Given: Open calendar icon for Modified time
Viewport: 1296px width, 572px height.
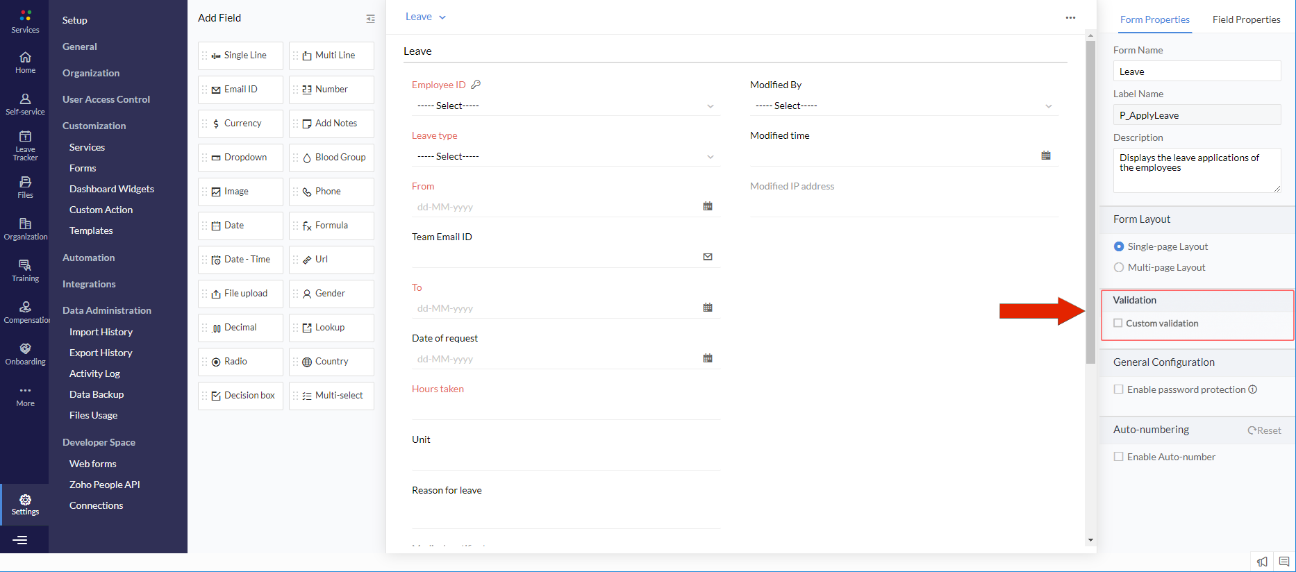Looking at the screenshot, I should [x=1045, y=155].
